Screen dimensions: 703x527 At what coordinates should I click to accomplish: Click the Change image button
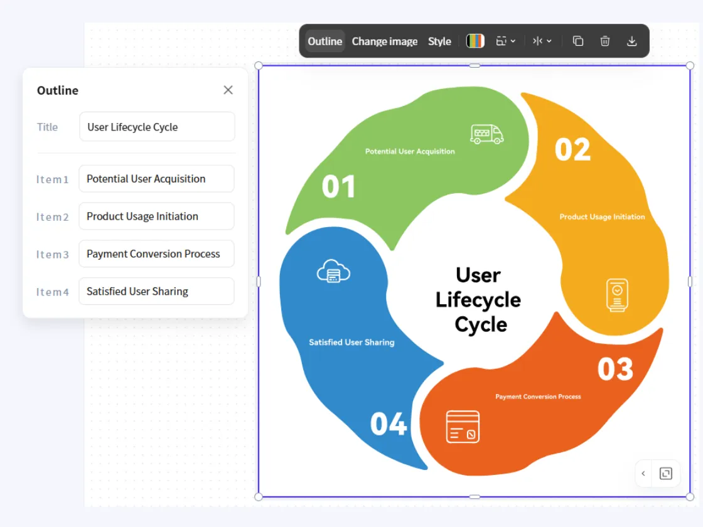[384, 41]
